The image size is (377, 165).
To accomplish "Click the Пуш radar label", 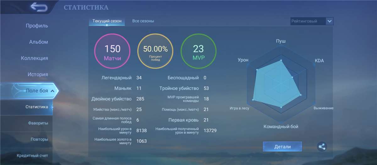I will click(x=281, y=41).
